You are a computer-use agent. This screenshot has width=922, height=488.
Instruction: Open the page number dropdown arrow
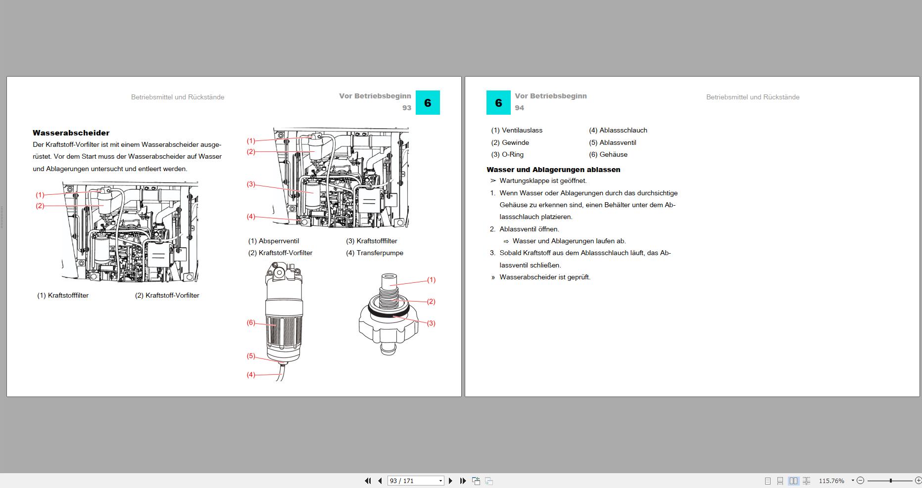(x=440, y=481)
